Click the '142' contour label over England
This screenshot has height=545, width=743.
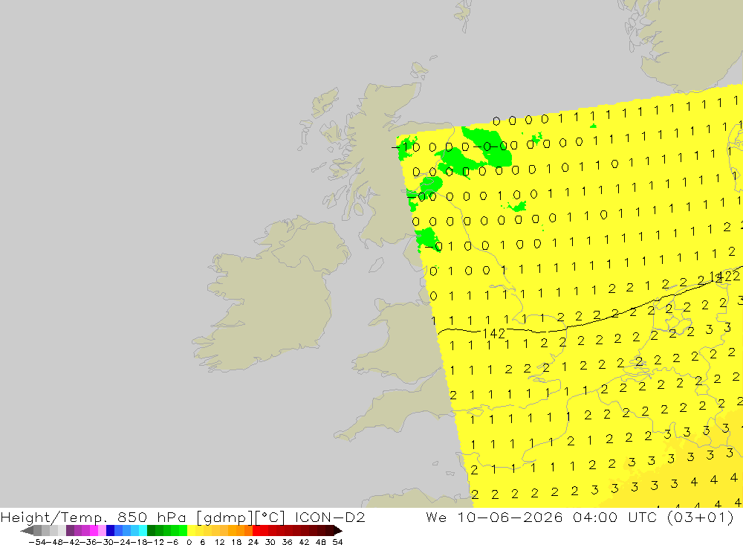coord(494,333)
